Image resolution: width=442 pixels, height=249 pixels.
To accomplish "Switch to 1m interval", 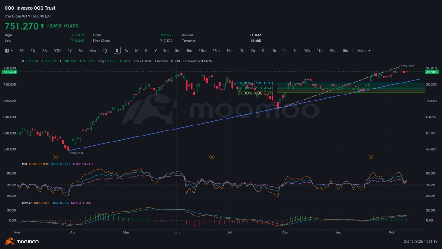I will coord(166,51).
